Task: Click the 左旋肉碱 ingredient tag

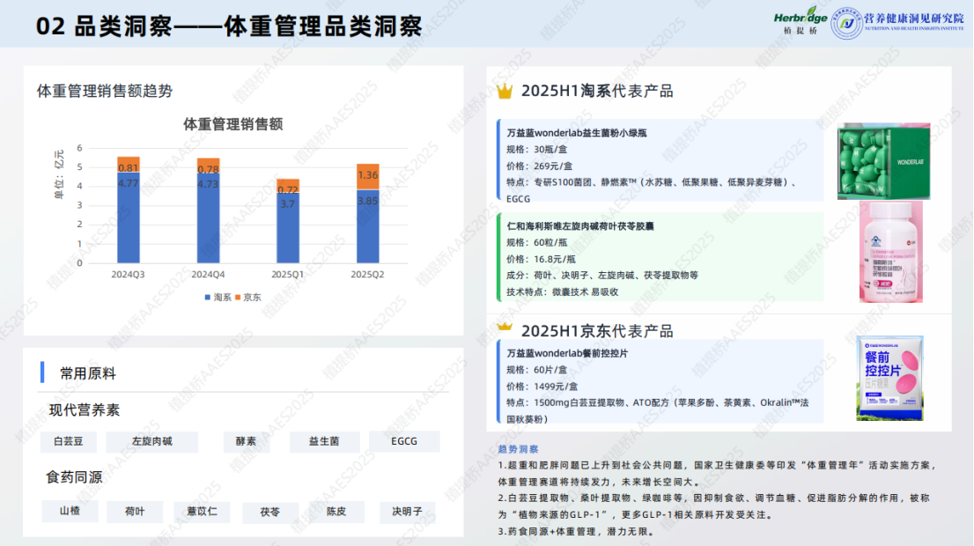Action: 151,441
